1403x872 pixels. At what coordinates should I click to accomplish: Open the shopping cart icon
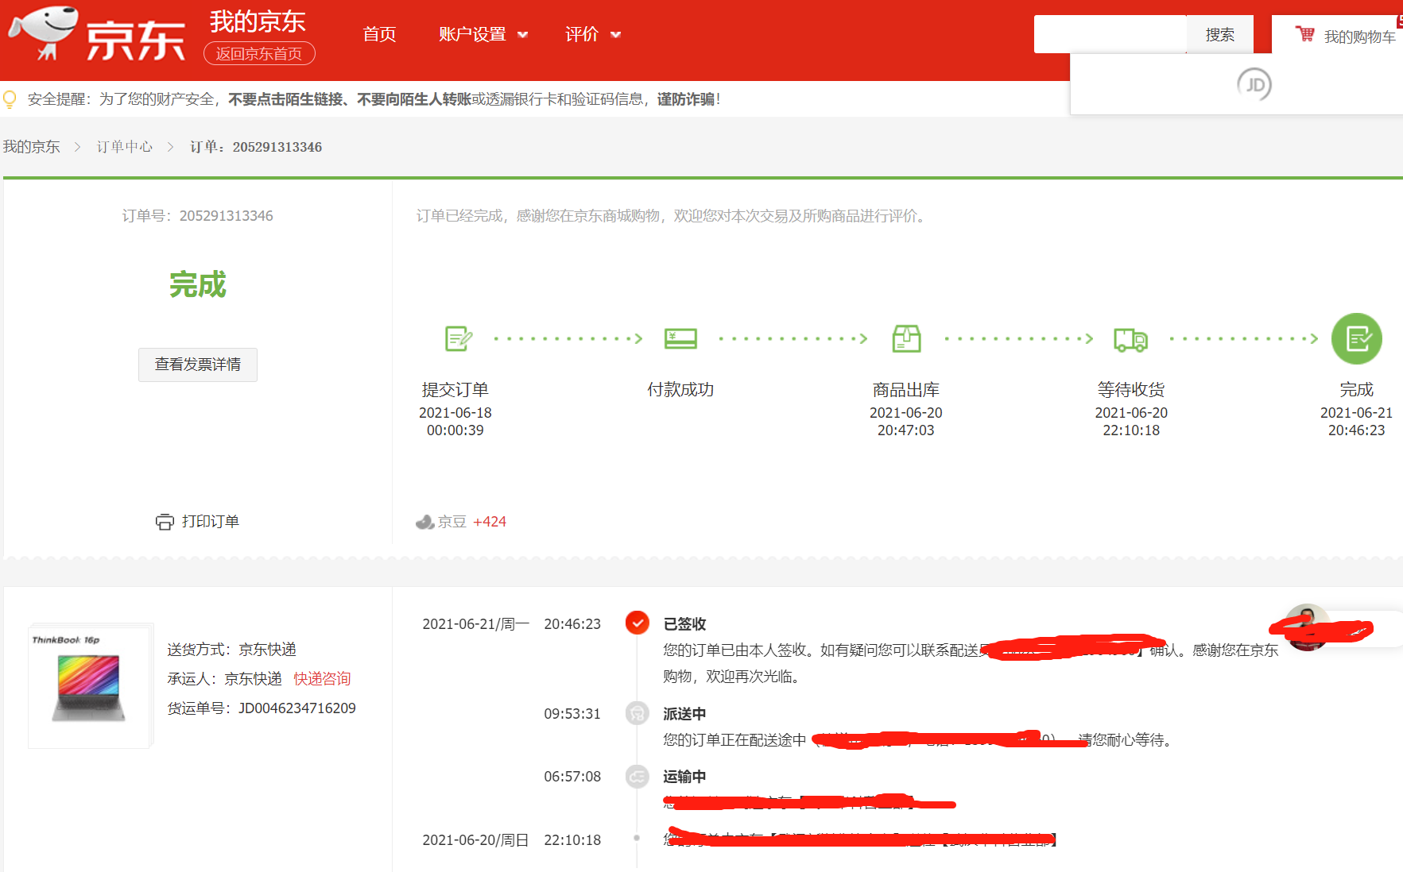[x=1304, y=34]
